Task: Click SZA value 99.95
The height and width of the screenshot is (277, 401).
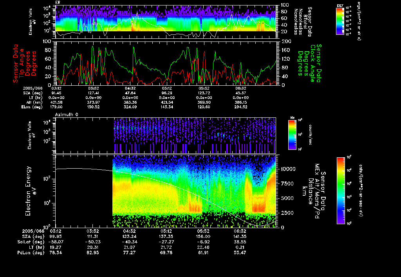Action: coord(56,237)
